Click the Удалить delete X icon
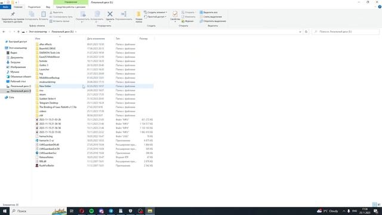Image resolution: width=382 pixels, height=215 pixels. point(110,14)
